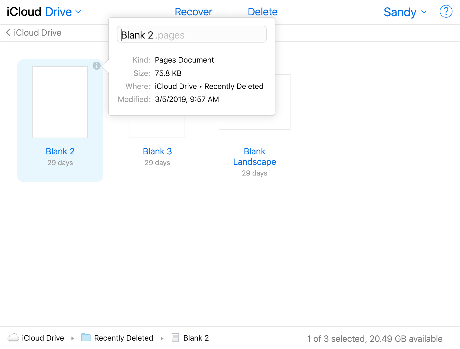Click the 29 days label under Blank 3
The width and height of the screenshot is (460, 349).
[x=157, y=163]
